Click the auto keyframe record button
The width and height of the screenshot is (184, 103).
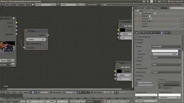coord(105,102)
